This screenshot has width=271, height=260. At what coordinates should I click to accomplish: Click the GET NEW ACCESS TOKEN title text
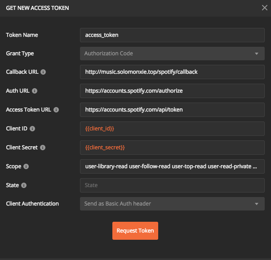[x=37, y=8]
